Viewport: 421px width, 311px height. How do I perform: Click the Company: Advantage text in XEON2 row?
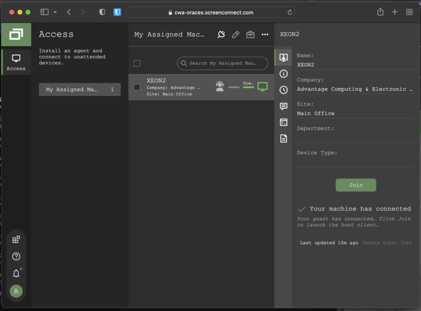coord(173,88)
